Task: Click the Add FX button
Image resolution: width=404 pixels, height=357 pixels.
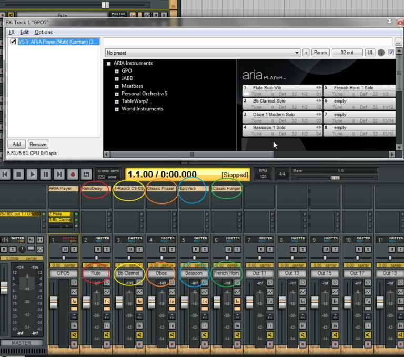Action: tap(16, 144)
